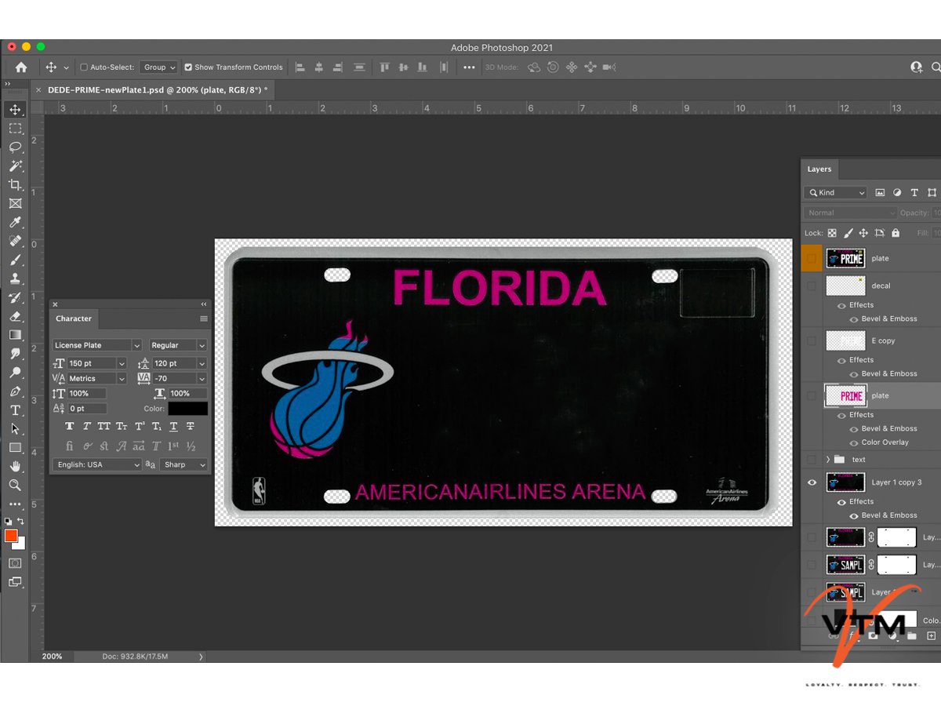The width and height of the screenshot is (941, 706).
Task: Uncheck Show Transform Controls
Action: point(188,67)
